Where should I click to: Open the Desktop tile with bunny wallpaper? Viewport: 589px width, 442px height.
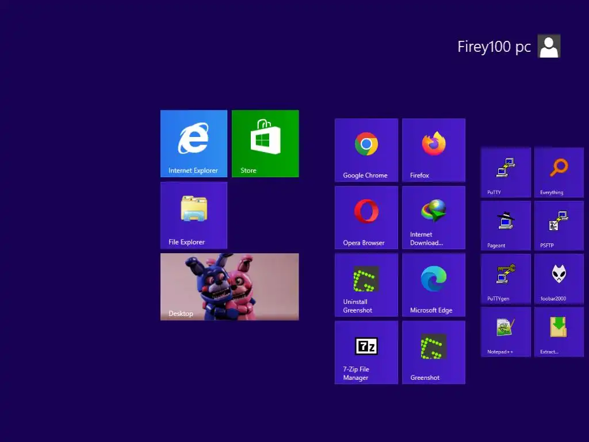click(230, 287)
